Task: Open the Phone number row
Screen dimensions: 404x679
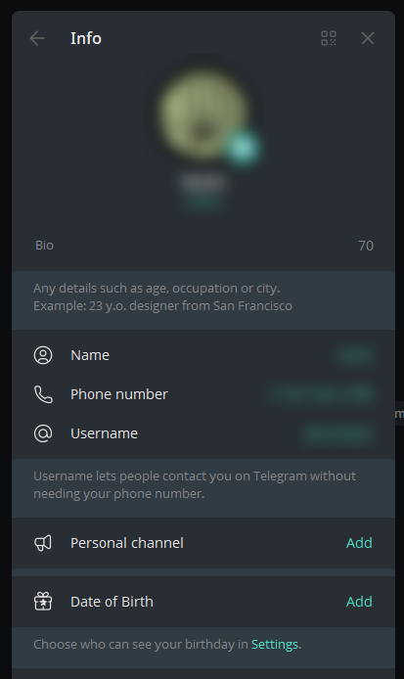Action: [x=203, y=394]
